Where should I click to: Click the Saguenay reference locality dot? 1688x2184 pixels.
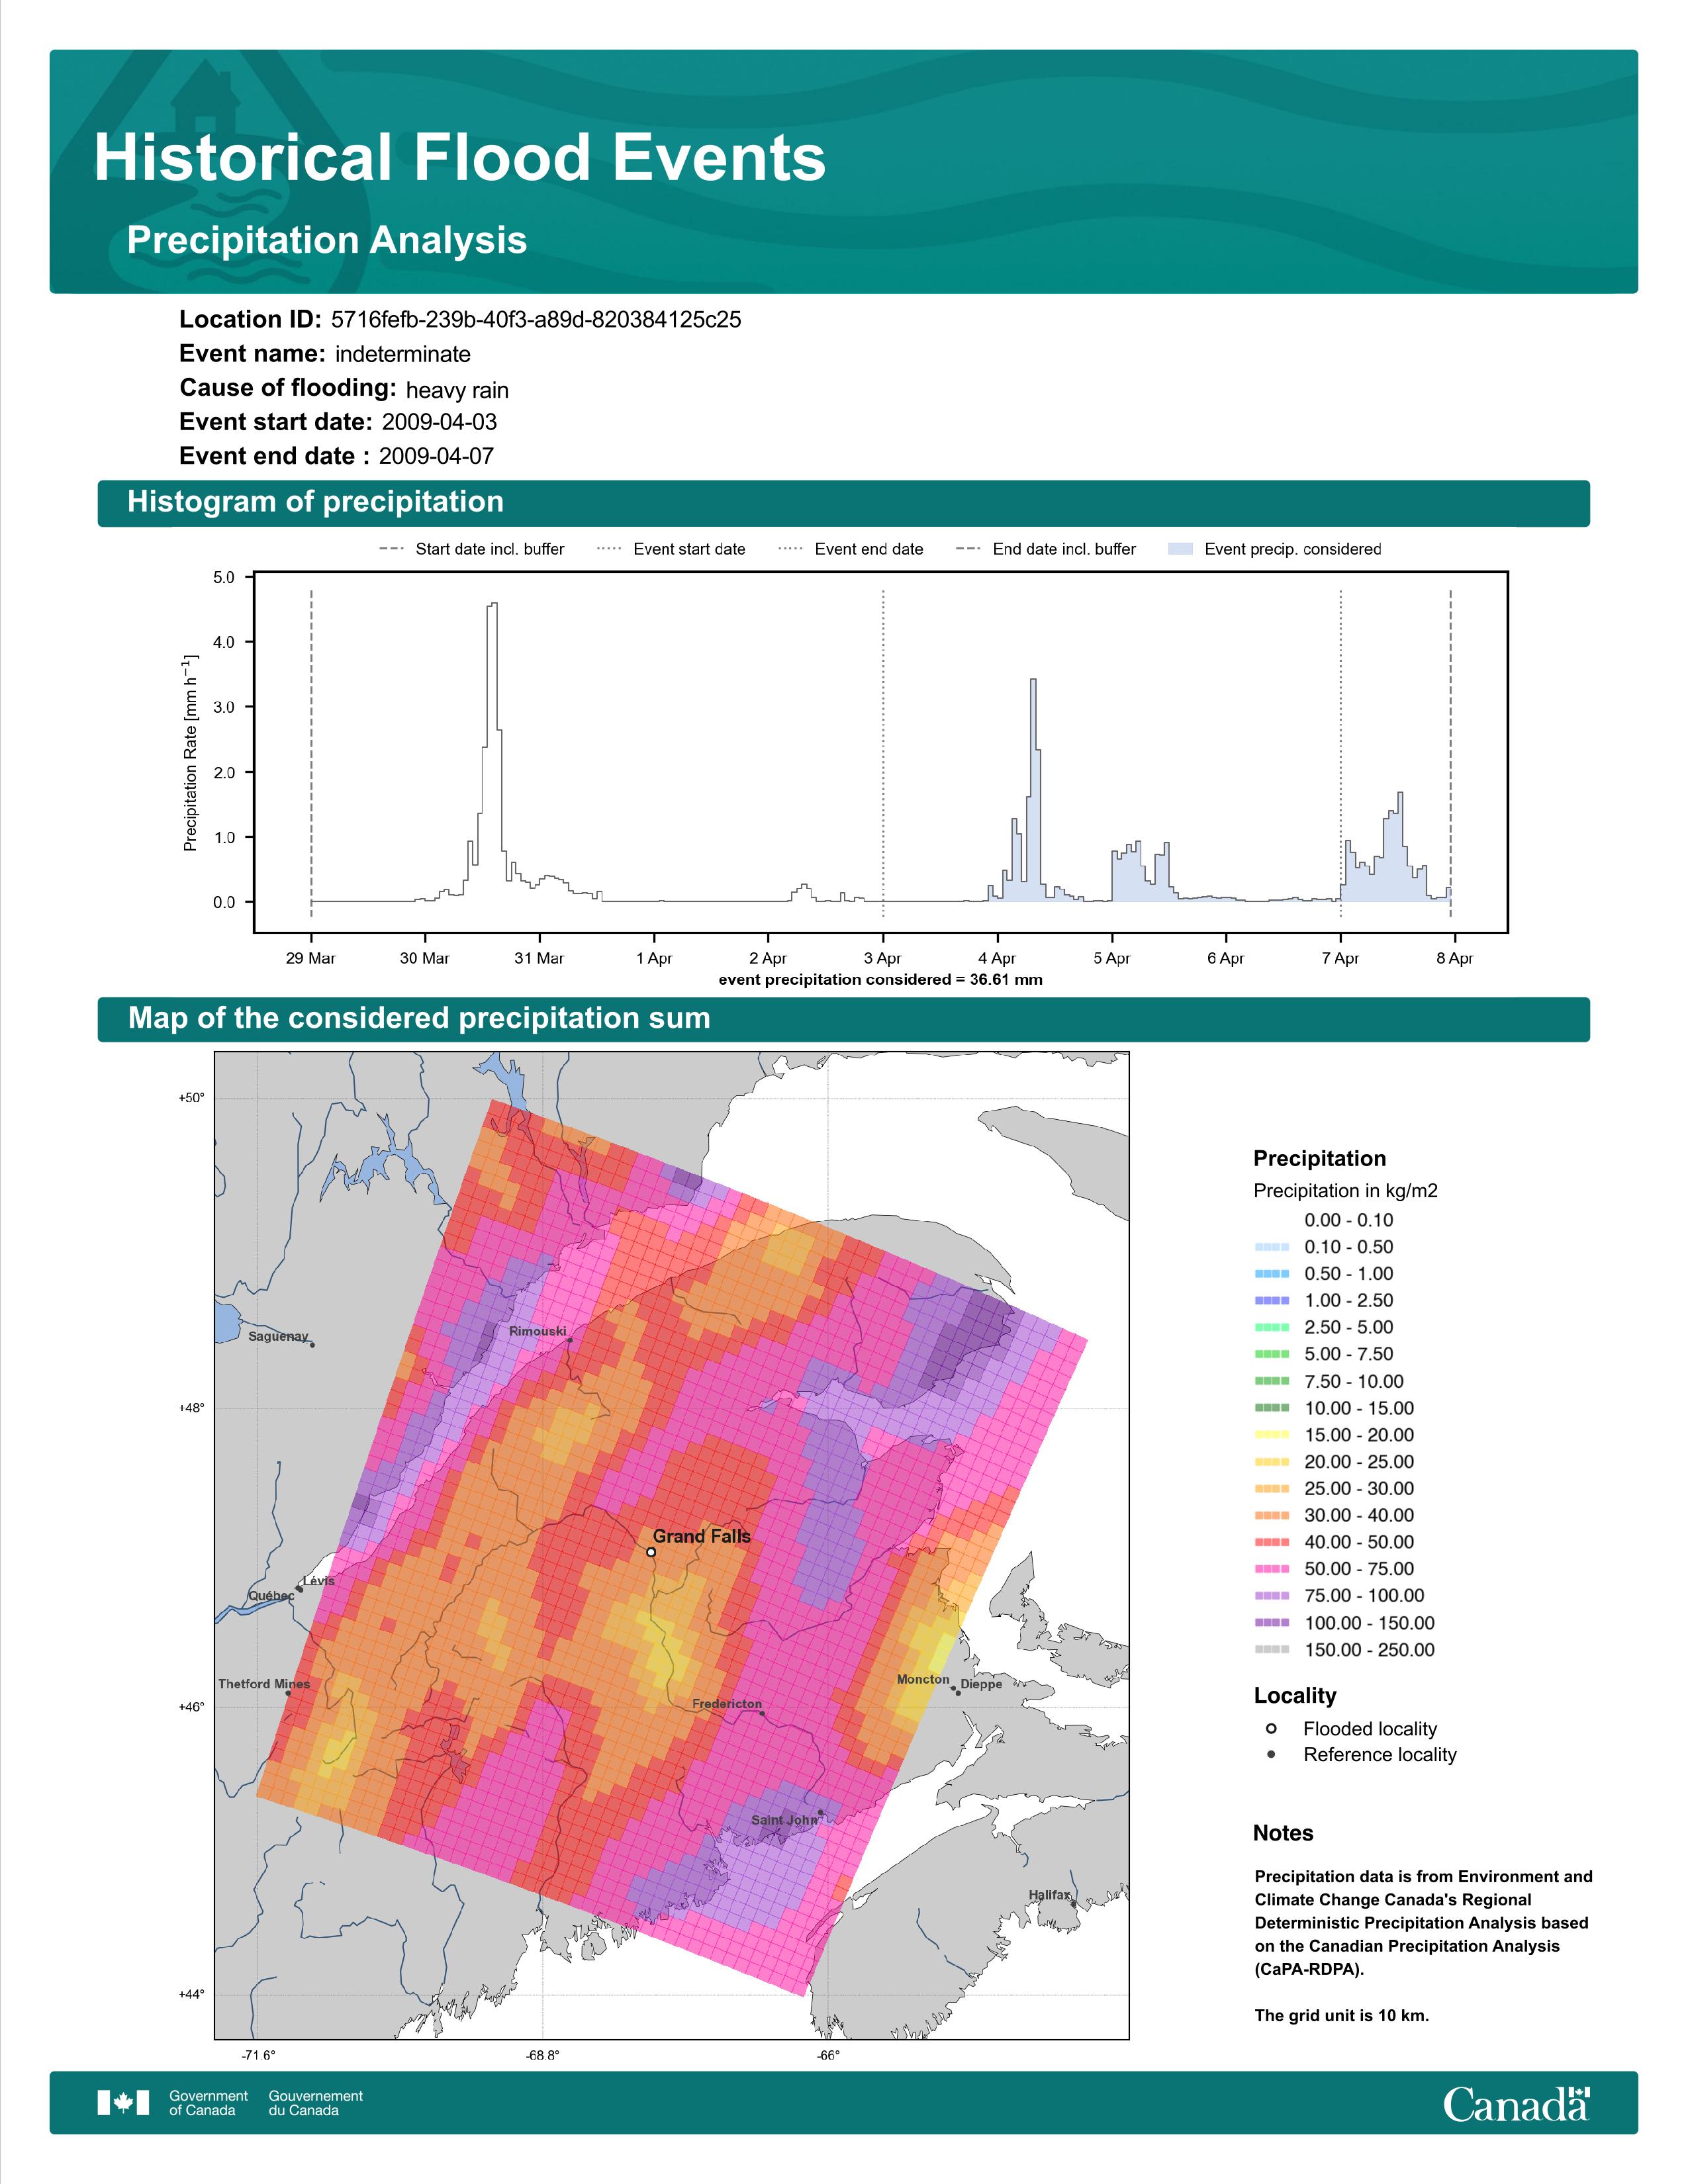point(312,1345)
